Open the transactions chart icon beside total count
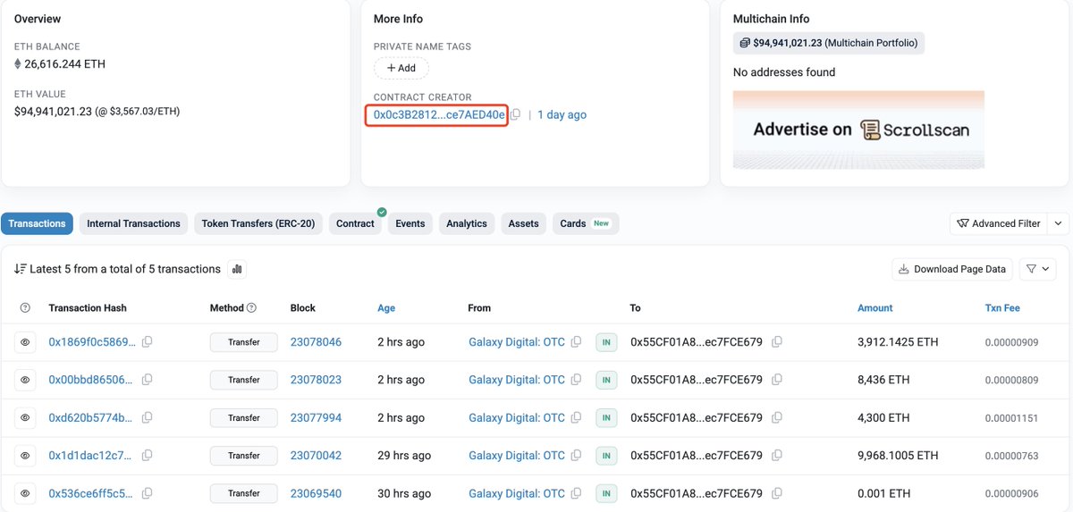Viewport: 1073px width, 512px height. coord(237,269)
